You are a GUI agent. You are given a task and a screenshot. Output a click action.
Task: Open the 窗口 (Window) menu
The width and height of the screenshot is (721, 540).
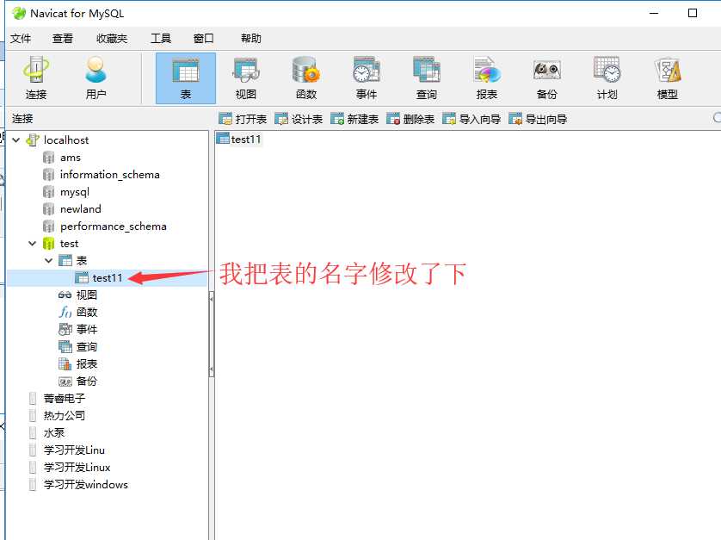tap(204, 39)
